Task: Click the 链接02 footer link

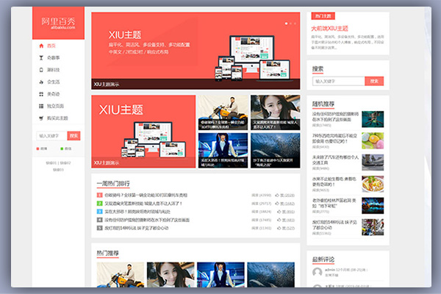Action: tap(65, 163)
